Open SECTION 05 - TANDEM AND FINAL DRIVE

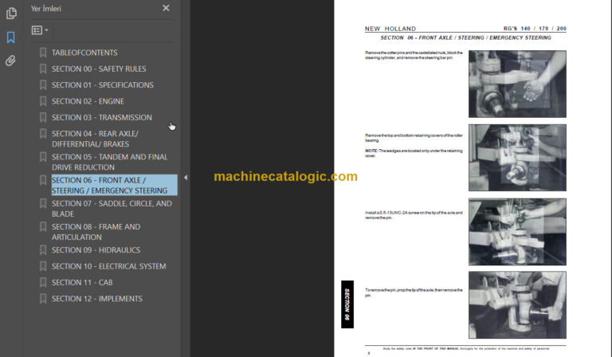coord(110,162)
